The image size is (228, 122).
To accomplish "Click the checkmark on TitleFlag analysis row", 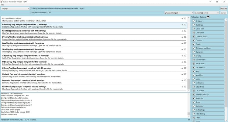I will 182,49.
